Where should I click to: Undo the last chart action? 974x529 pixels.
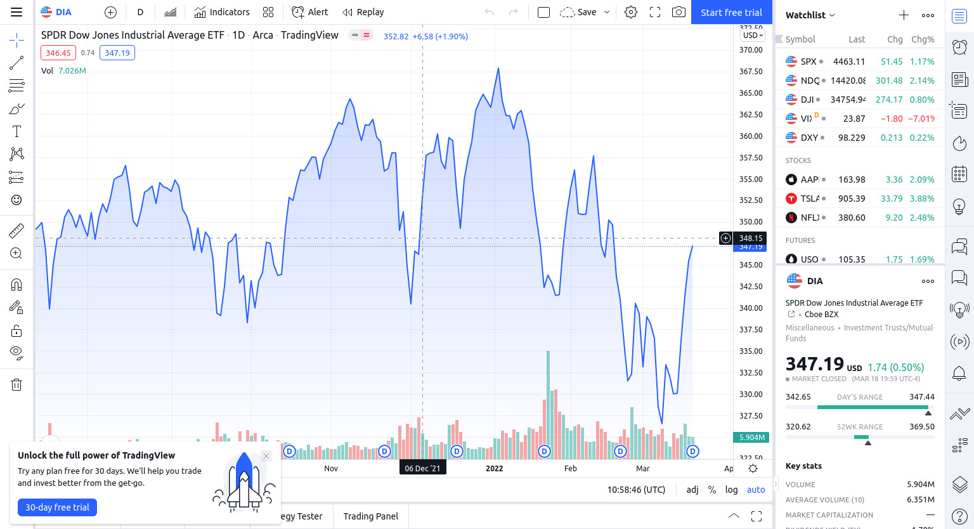tap(489, 12)
